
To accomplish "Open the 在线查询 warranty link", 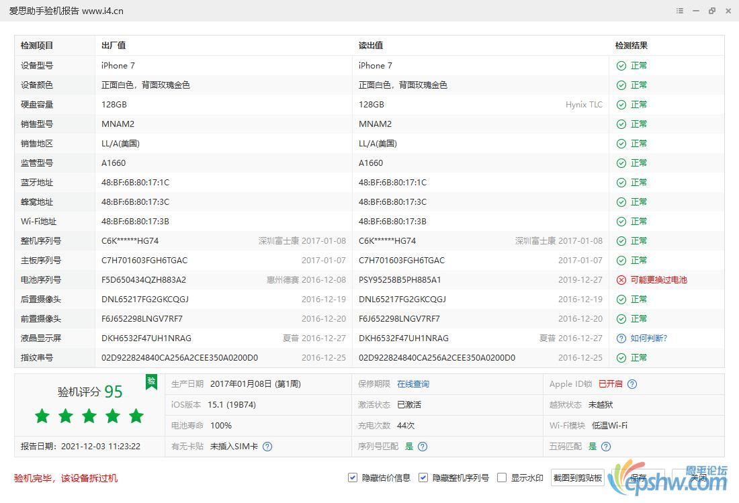I will 413,384.
